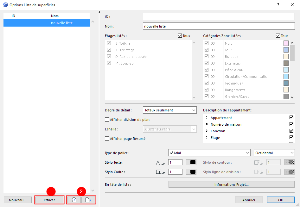
Task: Enable Afficher division de plan
Action: point(107,120)
